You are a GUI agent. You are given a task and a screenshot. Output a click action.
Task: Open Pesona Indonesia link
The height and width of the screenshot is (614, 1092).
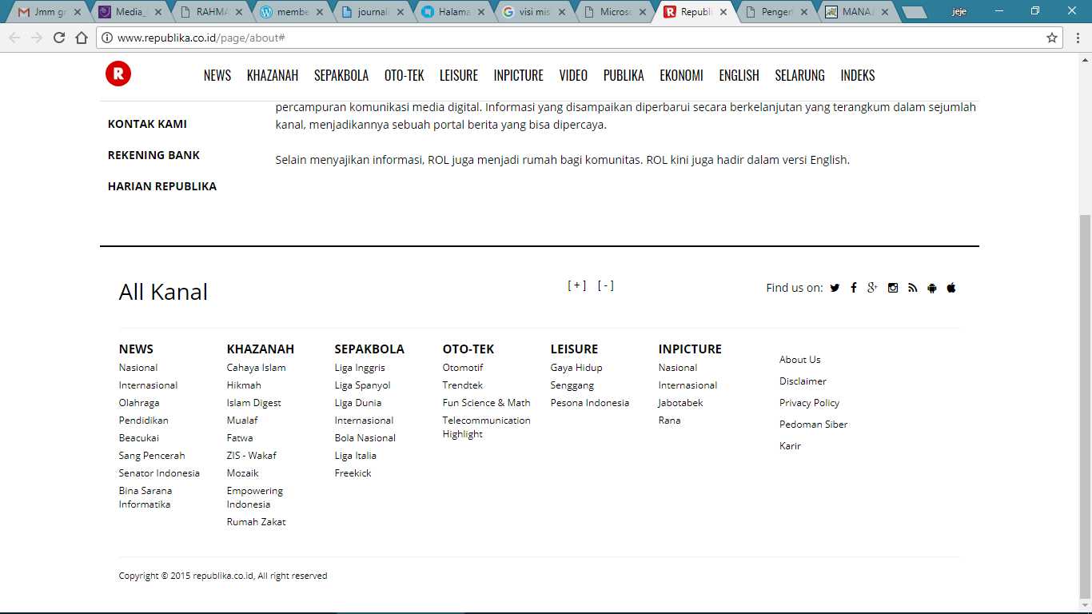590,403
